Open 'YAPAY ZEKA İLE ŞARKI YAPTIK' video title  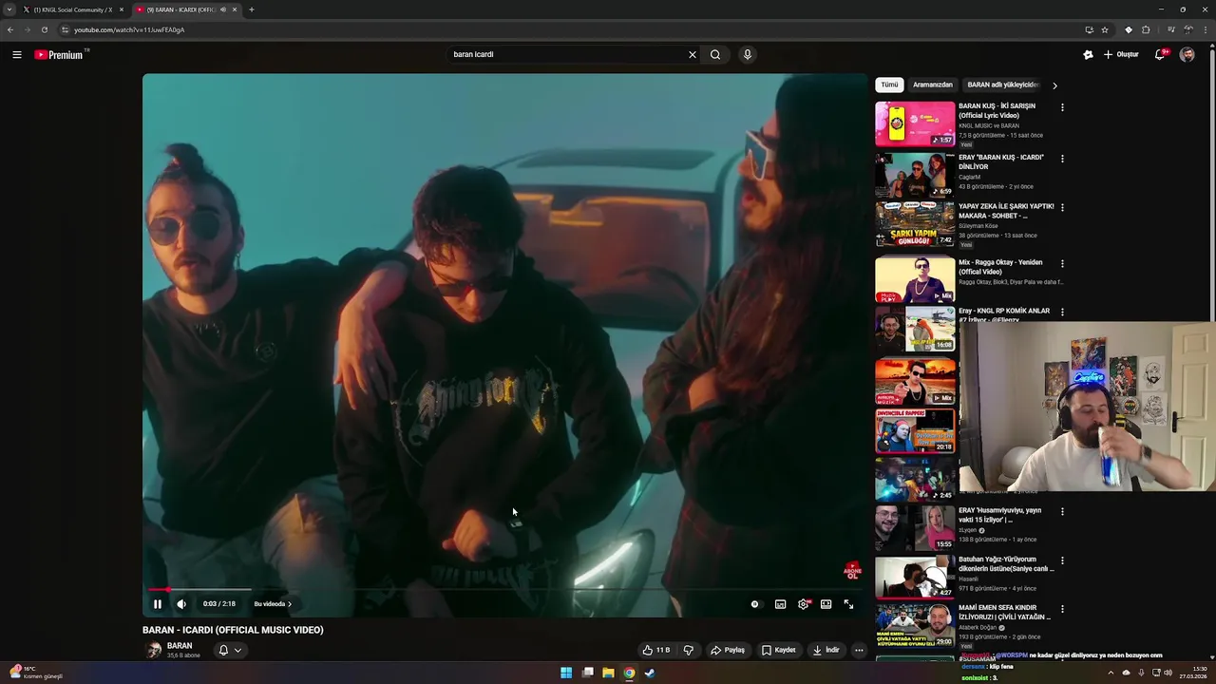[x=1006, y=211]
